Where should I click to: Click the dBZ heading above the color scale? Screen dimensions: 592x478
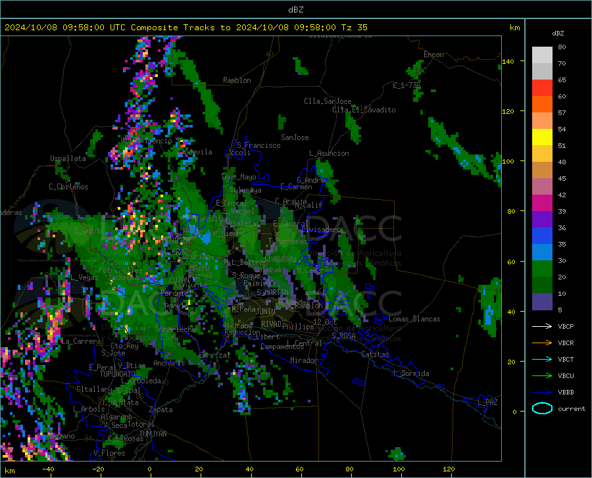tap(558, 33)
